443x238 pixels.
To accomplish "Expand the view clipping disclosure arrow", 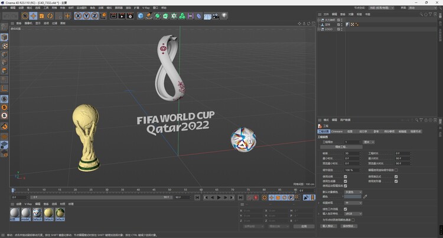I will [x=319, y=203].
